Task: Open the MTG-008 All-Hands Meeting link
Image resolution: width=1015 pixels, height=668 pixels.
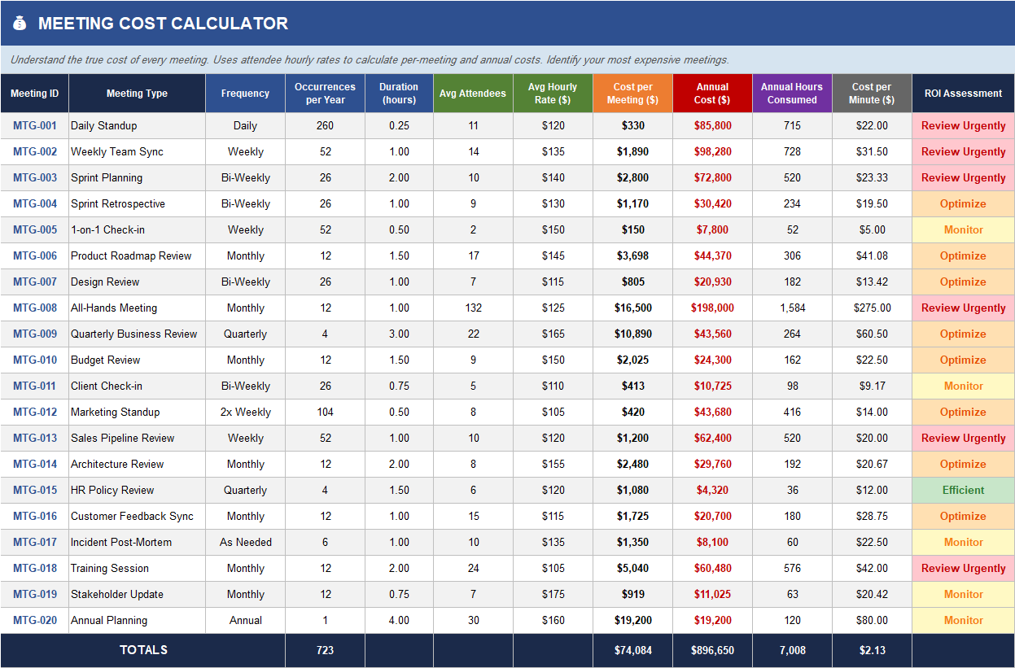Action: point(33,308)
